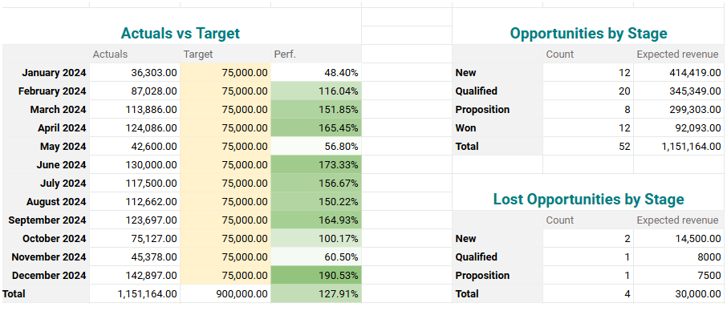Viewport: 727px width, 311px height.
Task: Click the 165.45% performance cell
Action: 316,127
